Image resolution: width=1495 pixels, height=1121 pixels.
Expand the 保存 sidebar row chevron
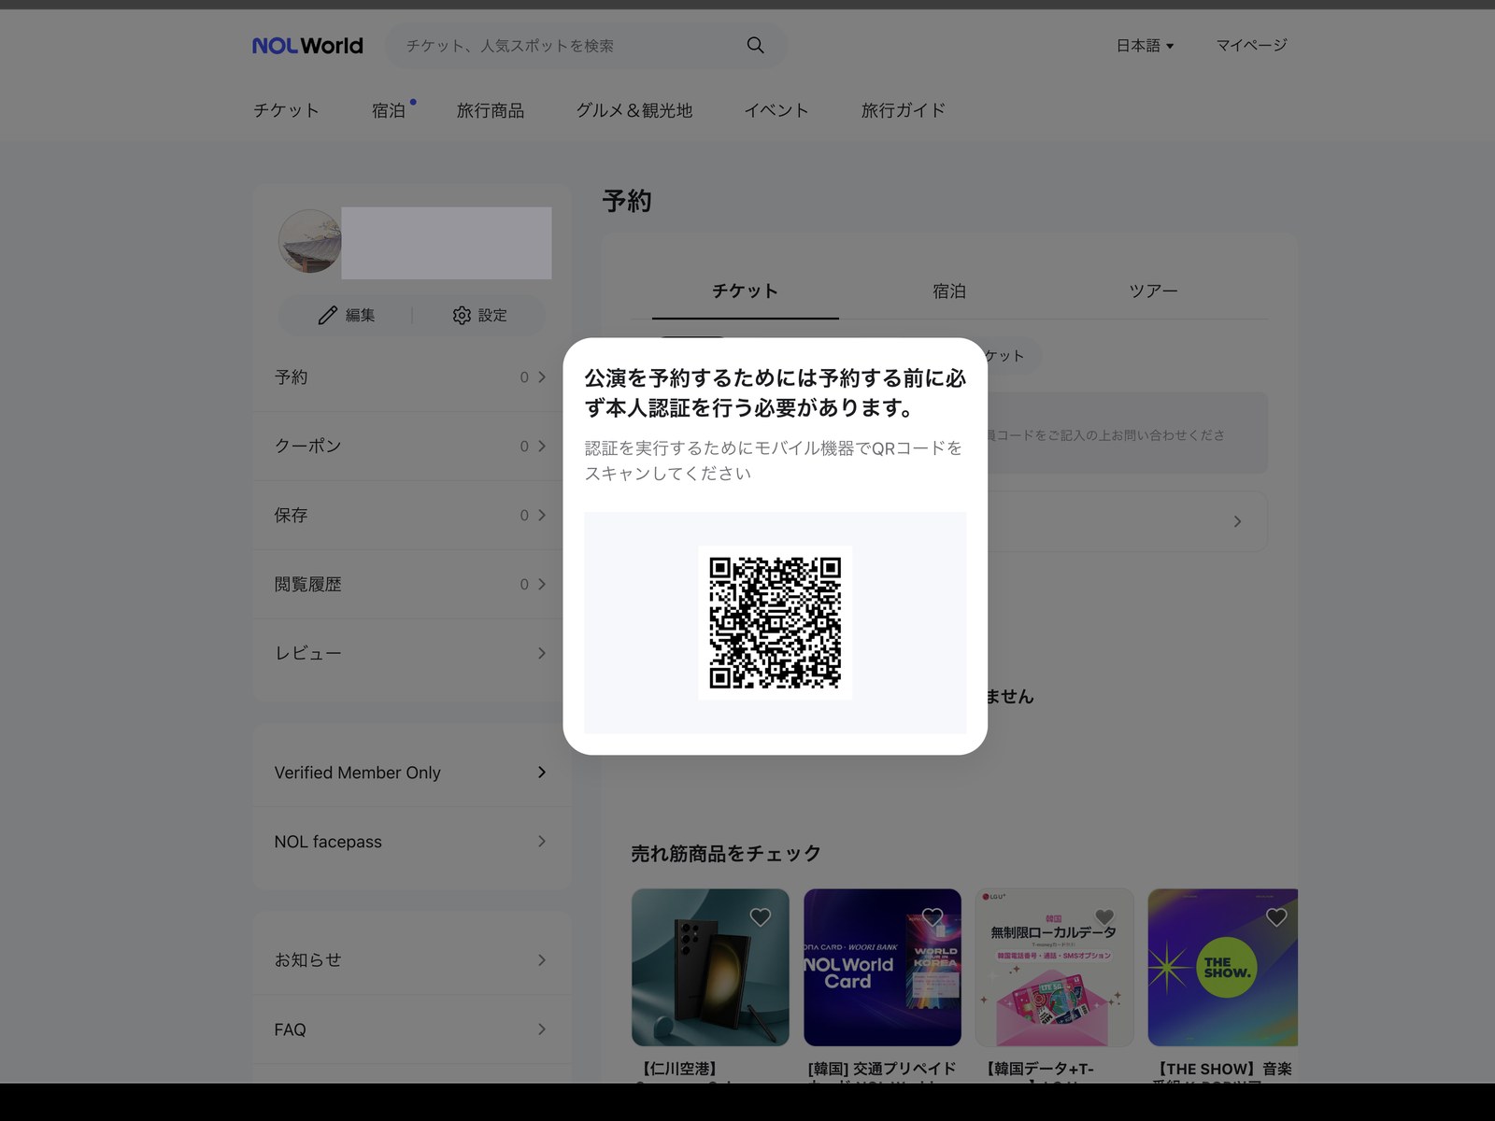tap(542, 516)
